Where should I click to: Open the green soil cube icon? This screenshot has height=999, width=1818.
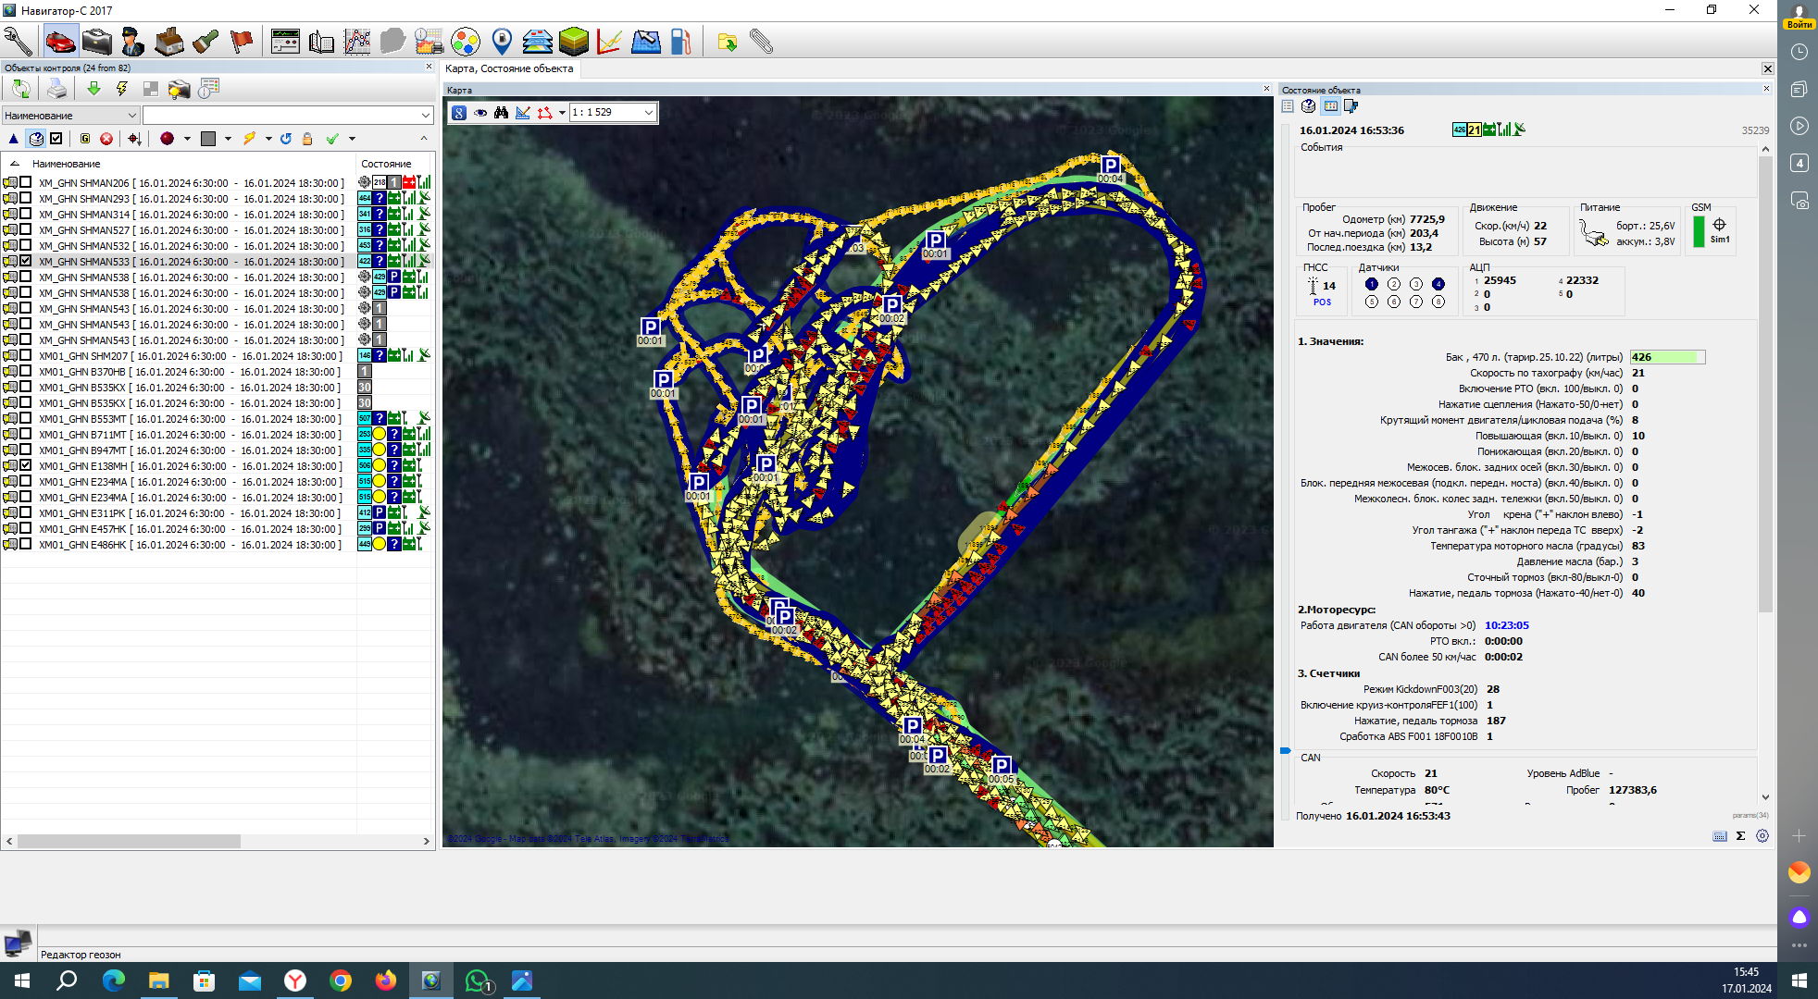pyautogui.click(x=574, y=41)
